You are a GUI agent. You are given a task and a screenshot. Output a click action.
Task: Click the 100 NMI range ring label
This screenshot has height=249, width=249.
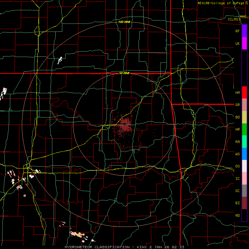[x=124, y=22]
